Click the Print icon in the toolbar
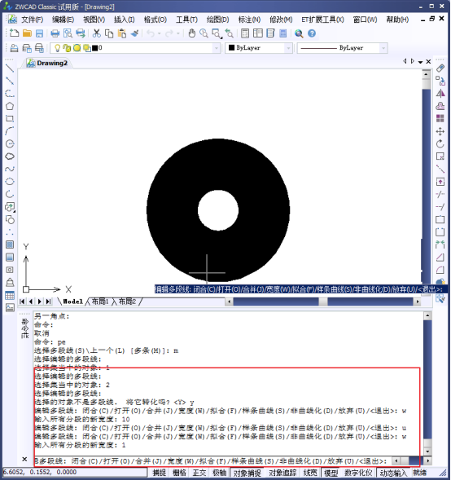Image resolution: width=451 pixels, height=480 pixels. [x=55, y=33]
